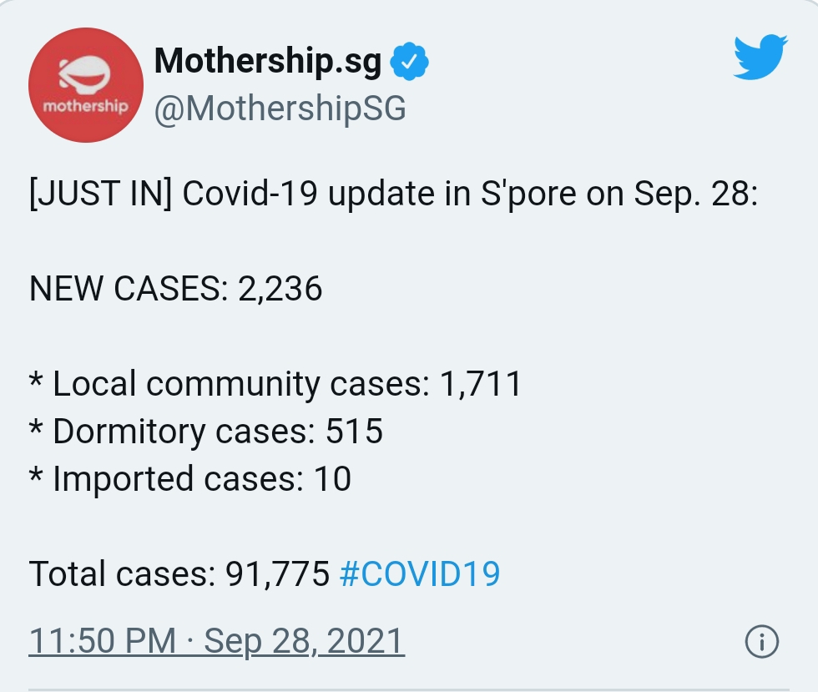Click the blue verified badge beside Mothership.sg
This screenshot has width=818, height=692.
click(410, 61)
